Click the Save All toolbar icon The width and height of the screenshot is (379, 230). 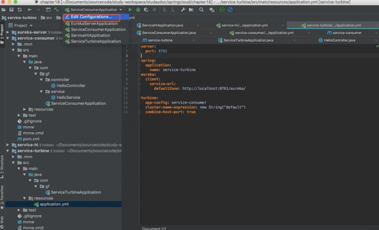point(11,9)
